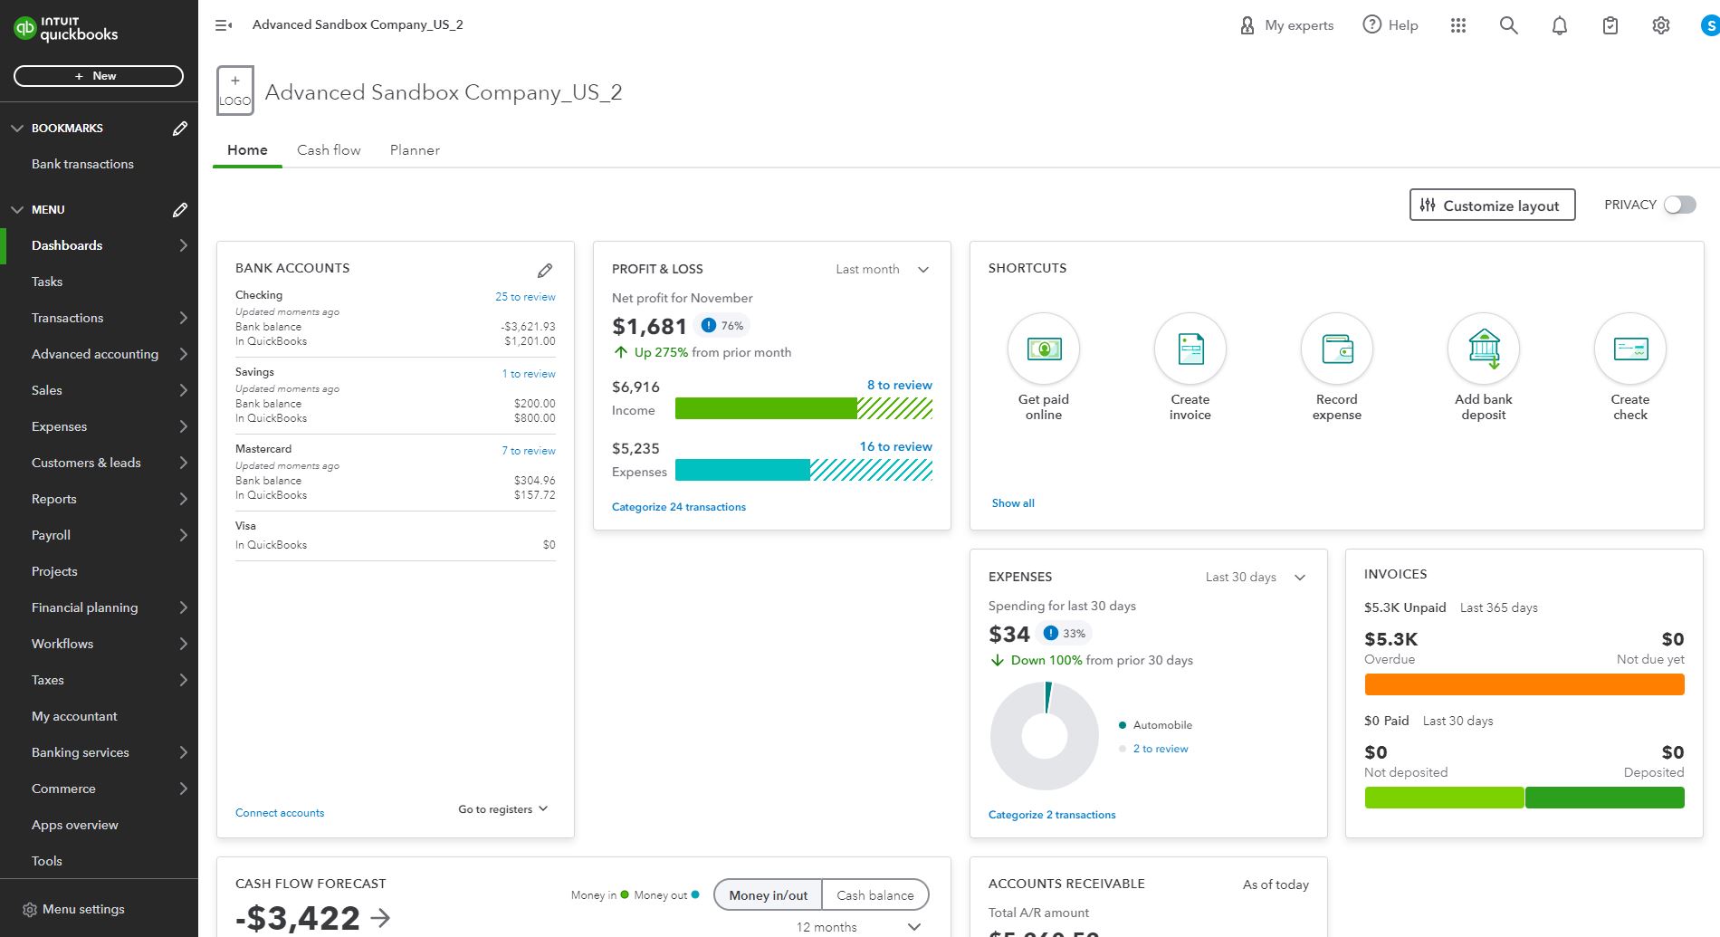This screenshot has width=1720, height=937.
Task: Add company logo placeholder
Action: [235, 91]
